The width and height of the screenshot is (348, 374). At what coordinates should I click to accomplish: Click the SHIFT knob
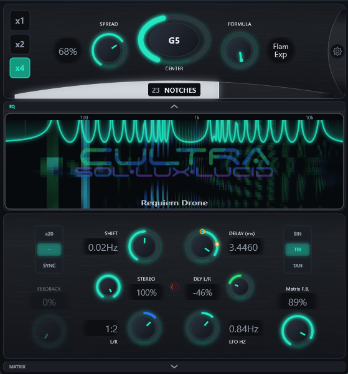(144, 246)
